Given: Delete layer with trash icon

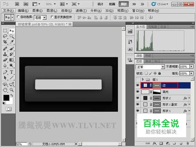Looking at the screenshot, I should [188, 143].
